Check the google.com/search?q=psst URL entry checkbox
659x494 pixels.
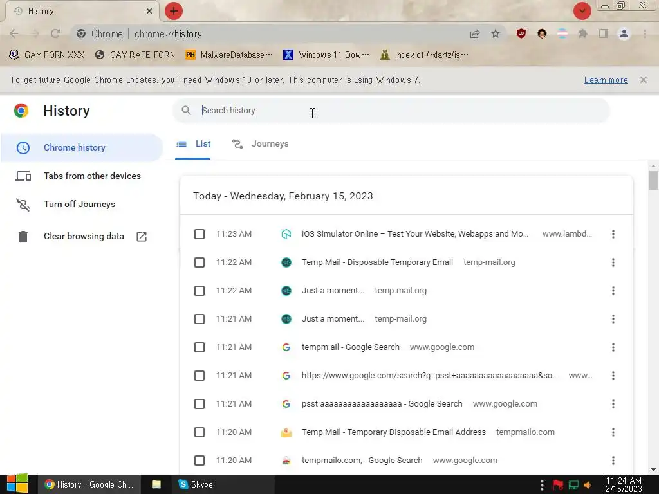click(x=200, y=376)
